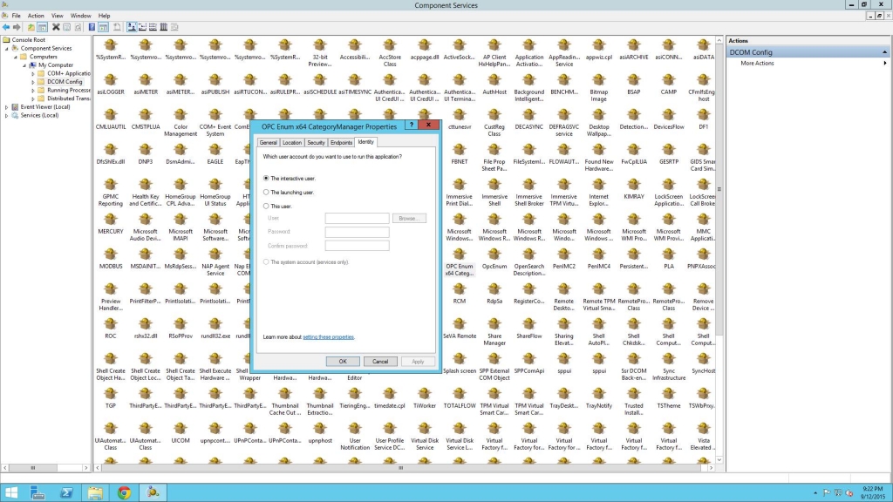Viewport: 893px width, 502px height.
Task: Click the Apply button
Action: (418, 362)
